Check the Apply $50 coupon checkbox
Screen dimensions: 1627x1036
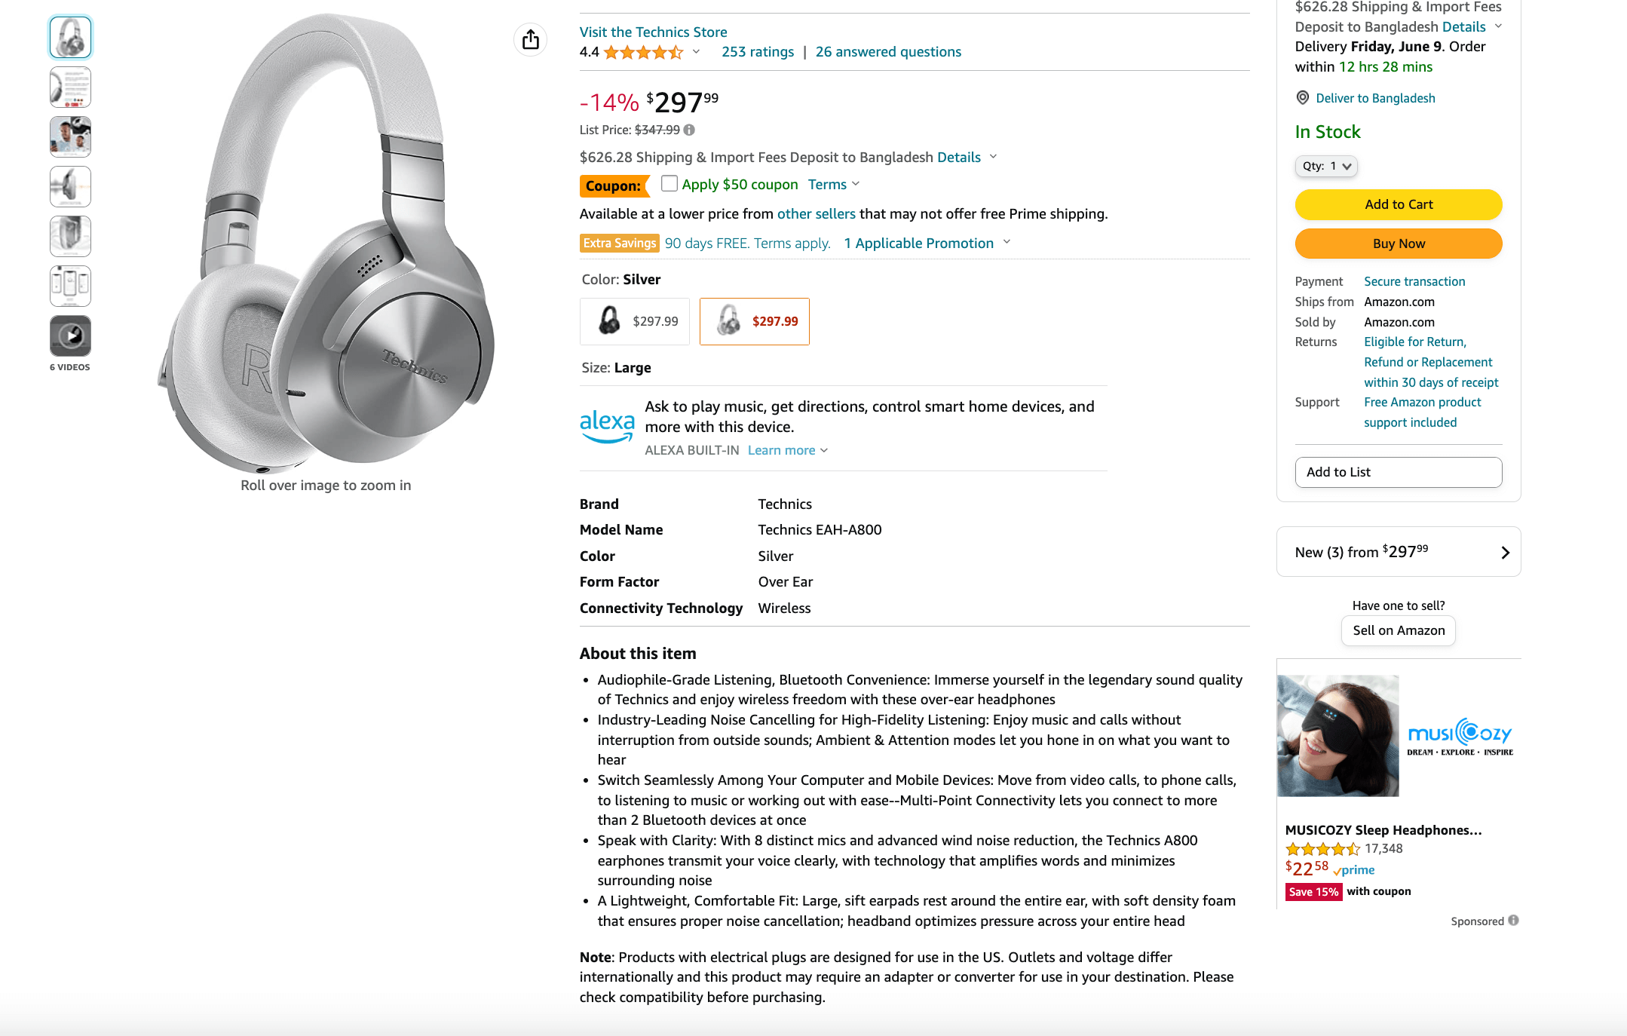click(x=669, y=183)
